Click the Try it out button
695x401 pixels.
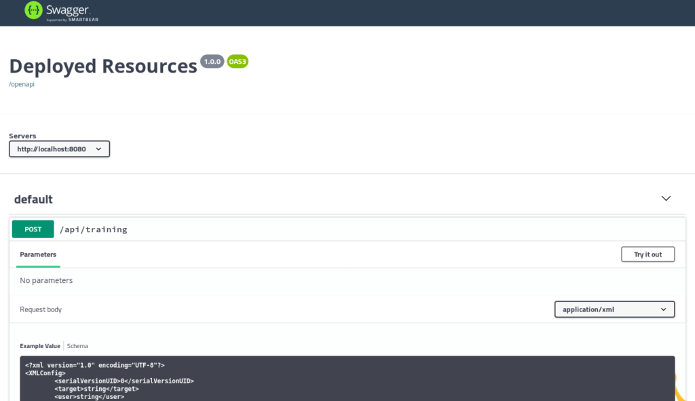point(647,254)
